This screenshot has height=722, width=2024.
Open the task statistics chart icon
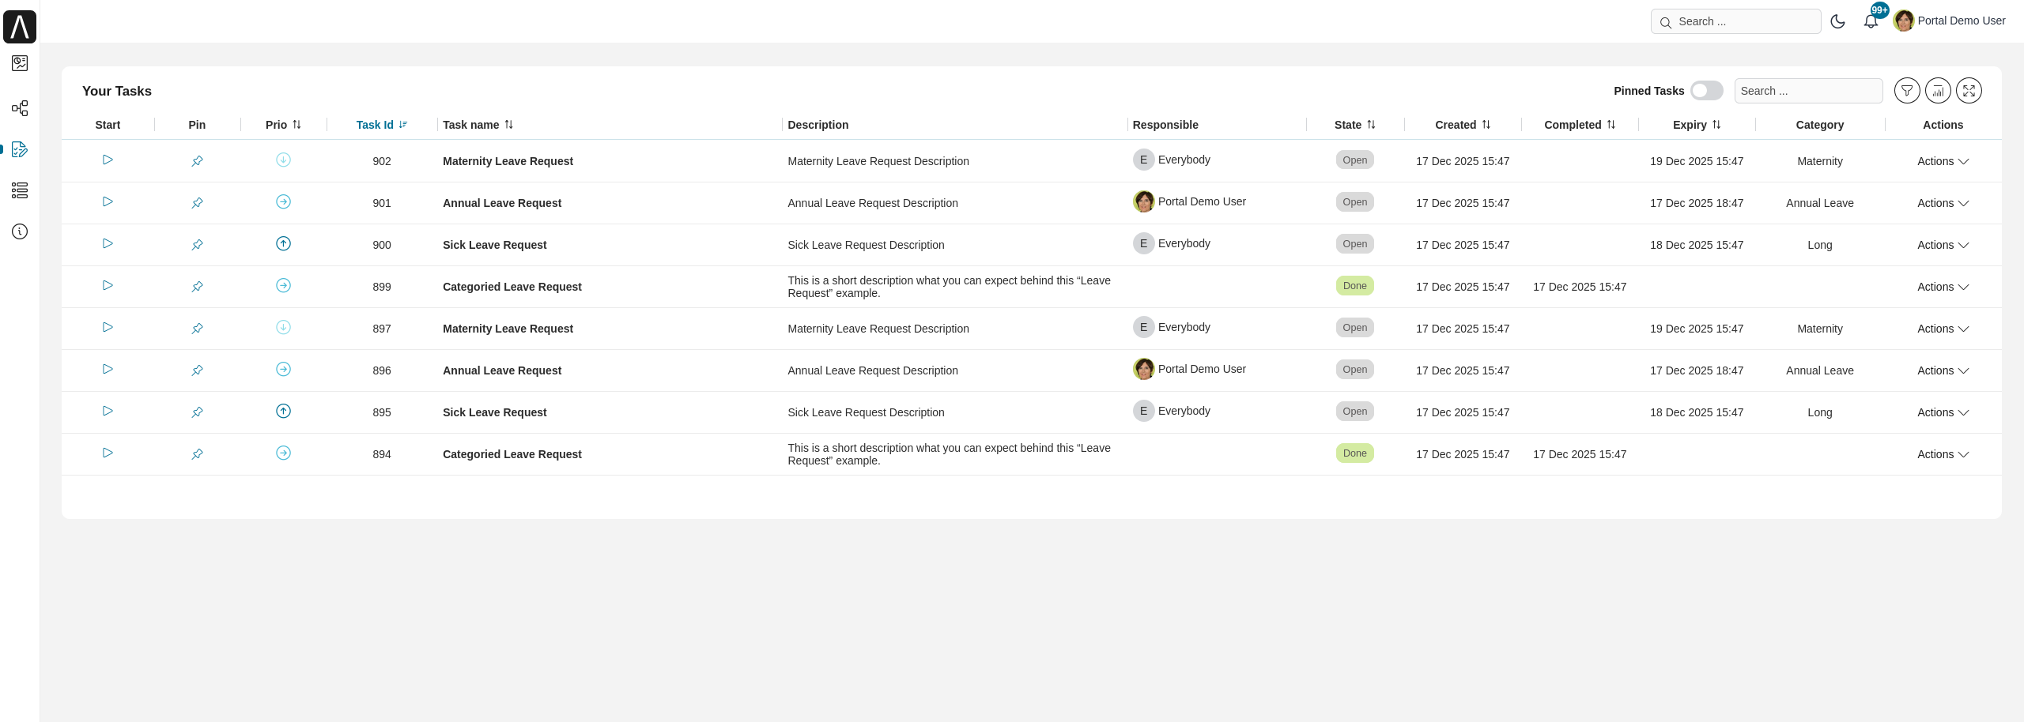1938,91
